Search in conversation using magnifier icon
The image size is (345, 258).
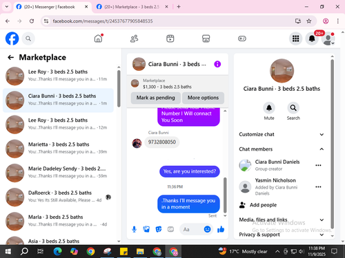tap(293, 108)
